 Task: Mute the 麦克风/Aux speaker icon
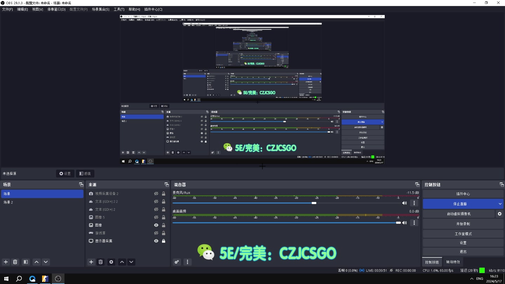pyautogui.click(x=404, y=203)
